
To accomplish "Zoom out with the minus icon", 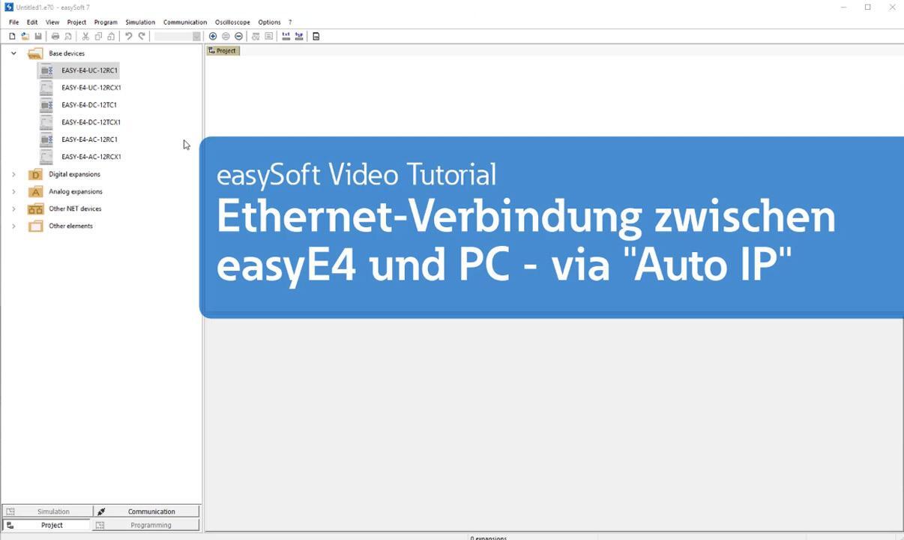I will [238, 36].
